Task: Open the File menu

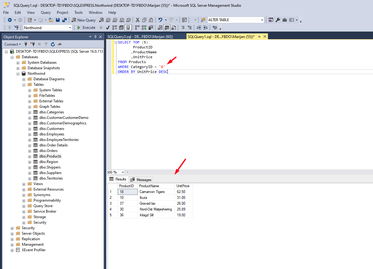Action: pyautogui.click(x=6, y=13)
